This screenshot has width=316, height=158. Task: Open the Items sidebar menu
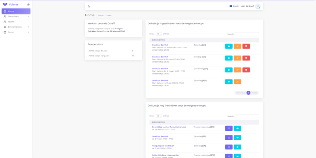point(16,32)
